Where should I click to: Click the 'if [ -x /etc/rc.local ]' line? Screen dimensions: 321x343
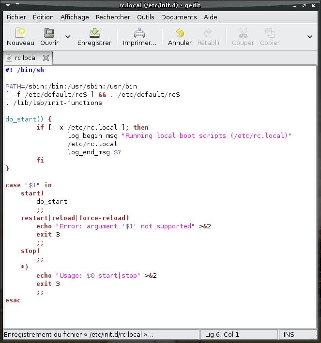92,128
